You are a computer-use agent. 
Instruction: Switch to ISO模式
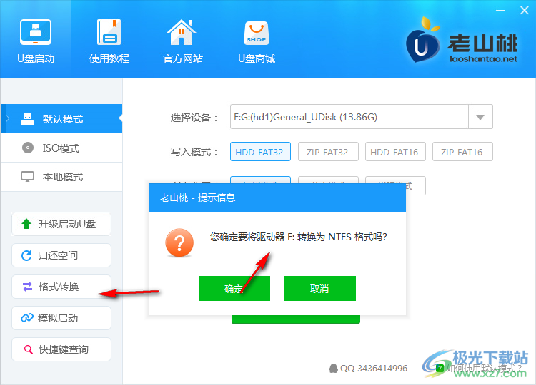pyautogui.click(x=61, y=148)
